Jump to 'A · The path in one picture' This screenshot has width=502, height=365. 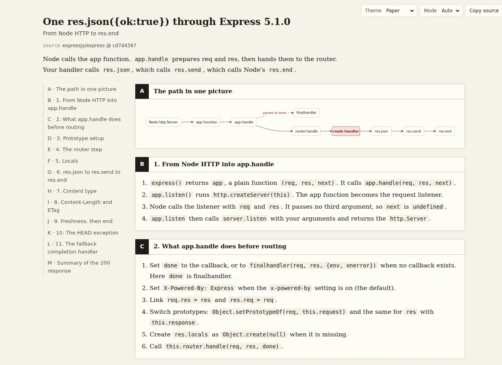82,89
